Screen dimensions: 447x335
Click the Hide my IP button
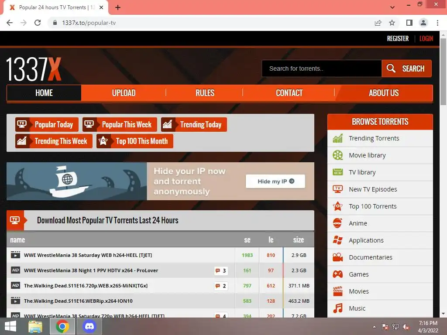(x=275, y=181)
